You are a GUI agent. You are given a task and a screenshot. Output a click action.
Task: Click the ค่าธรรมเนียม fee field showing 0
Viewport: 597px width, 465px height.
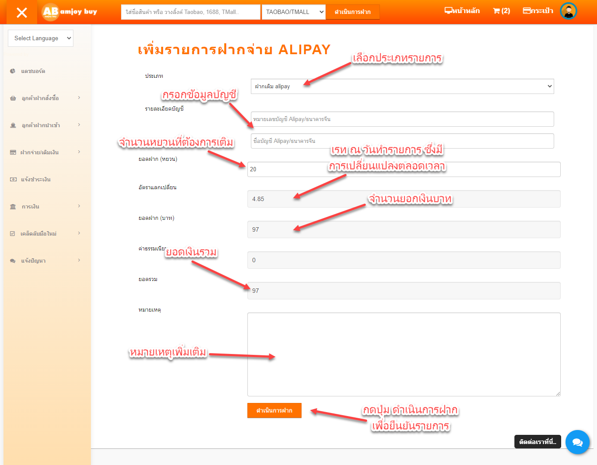pyautogui.click(x=404, y=260)
